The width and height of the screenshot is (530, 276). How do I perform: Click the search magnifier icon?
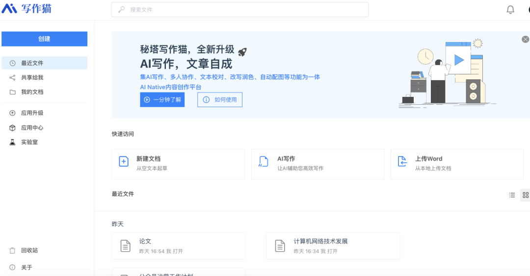click(x=121, y=9)
